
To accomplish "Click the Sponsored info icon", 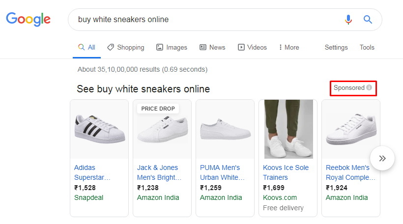I will (369, 87).
